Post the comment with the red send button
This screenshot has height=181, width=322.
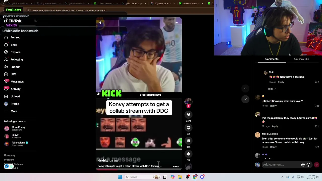pos(316,165)
